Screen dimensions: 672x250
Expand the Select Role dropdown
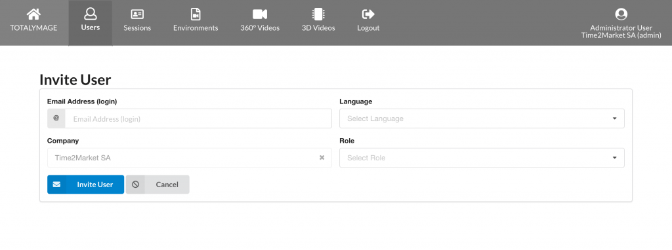click(482, 158)
